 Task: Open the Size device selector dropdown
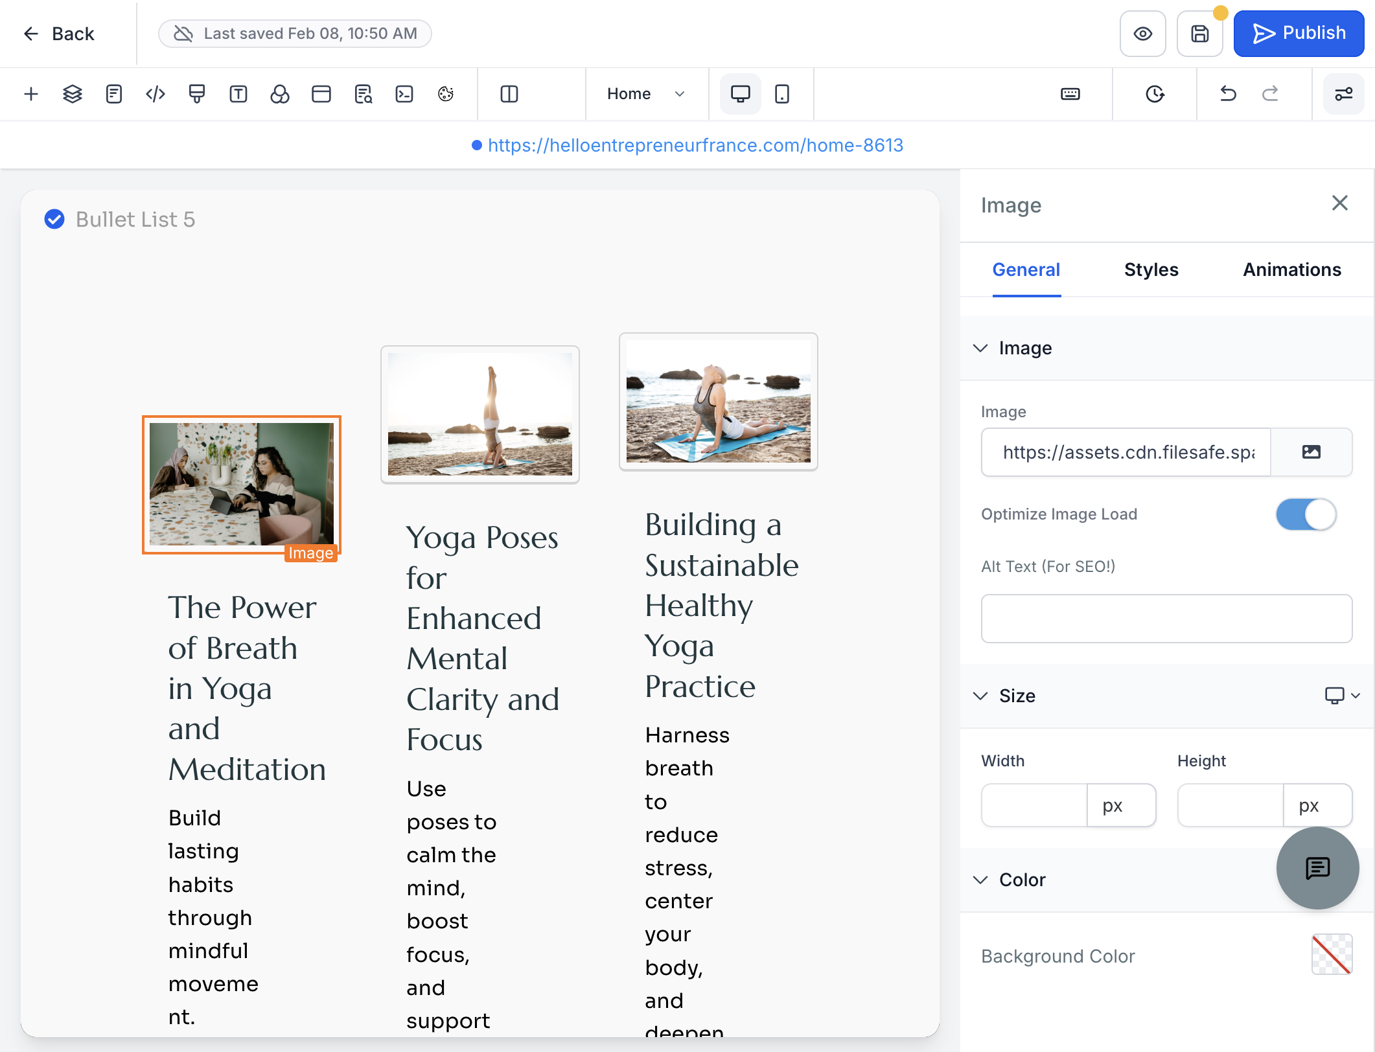tap(1342, 696)
